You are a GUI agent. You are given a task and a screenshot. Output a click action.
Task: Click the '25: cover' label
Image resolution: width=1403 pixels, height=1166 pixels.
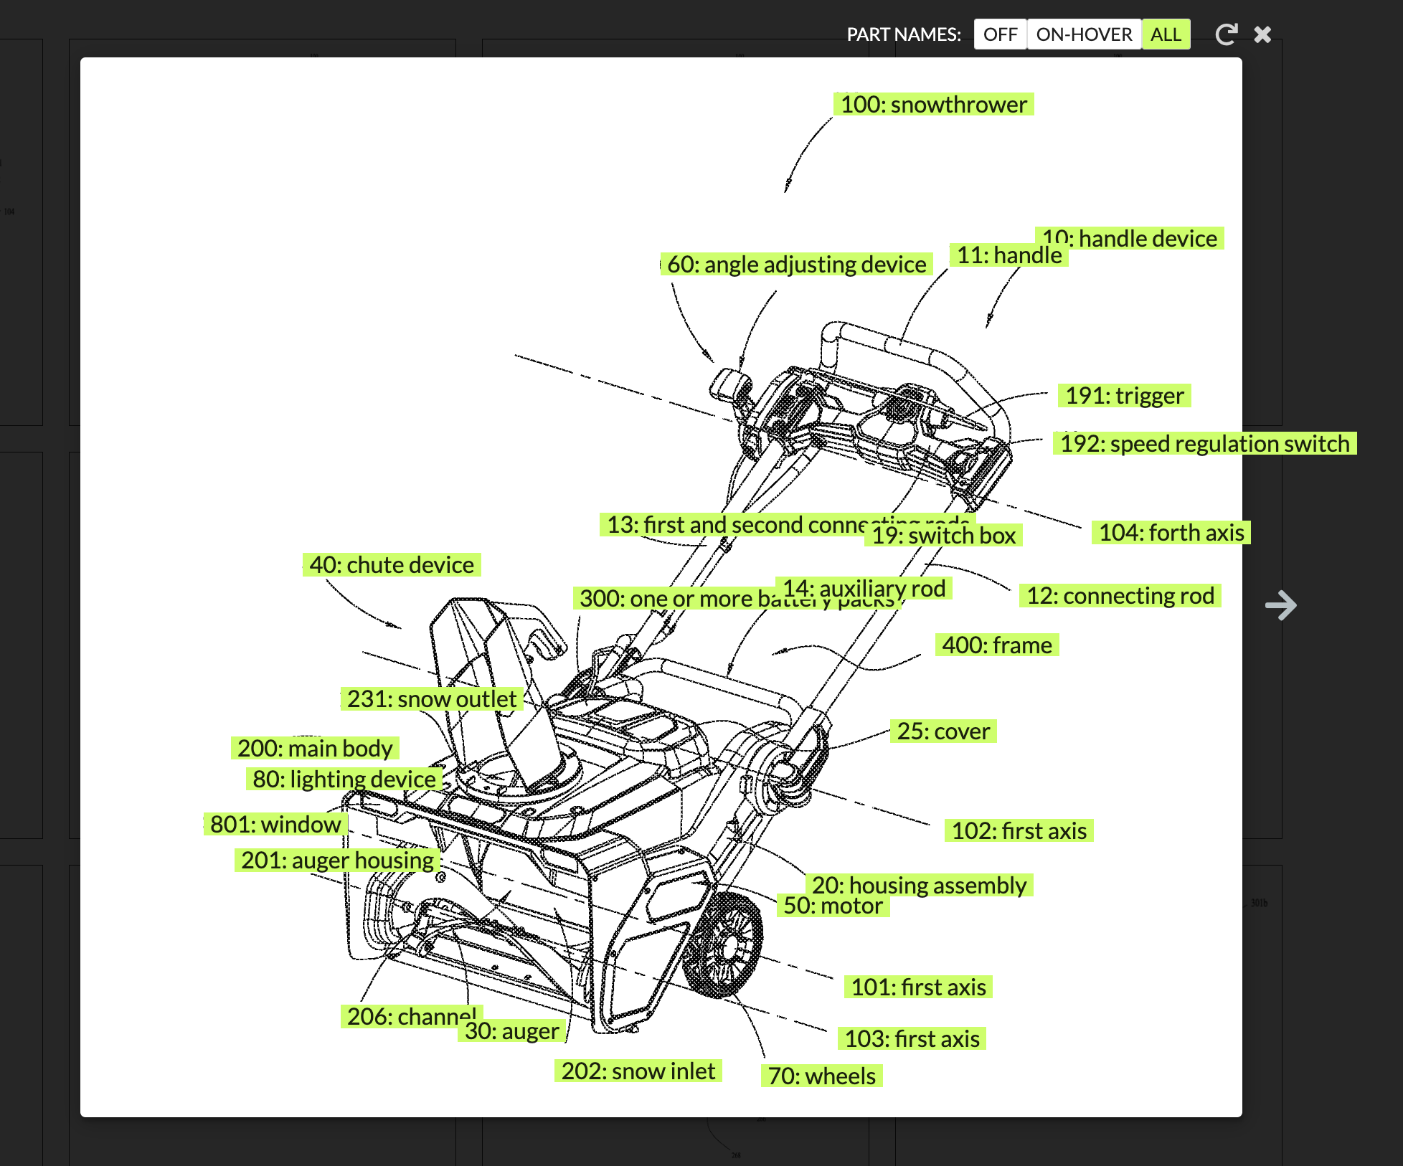click(943, 731)
